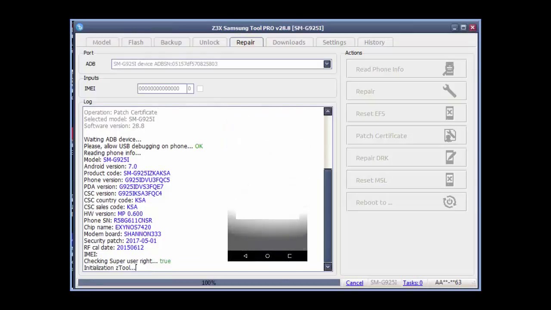Click the Reboot to ... button
The height and width of the screenshot is (310, 551).
click(x=406, y=202)
